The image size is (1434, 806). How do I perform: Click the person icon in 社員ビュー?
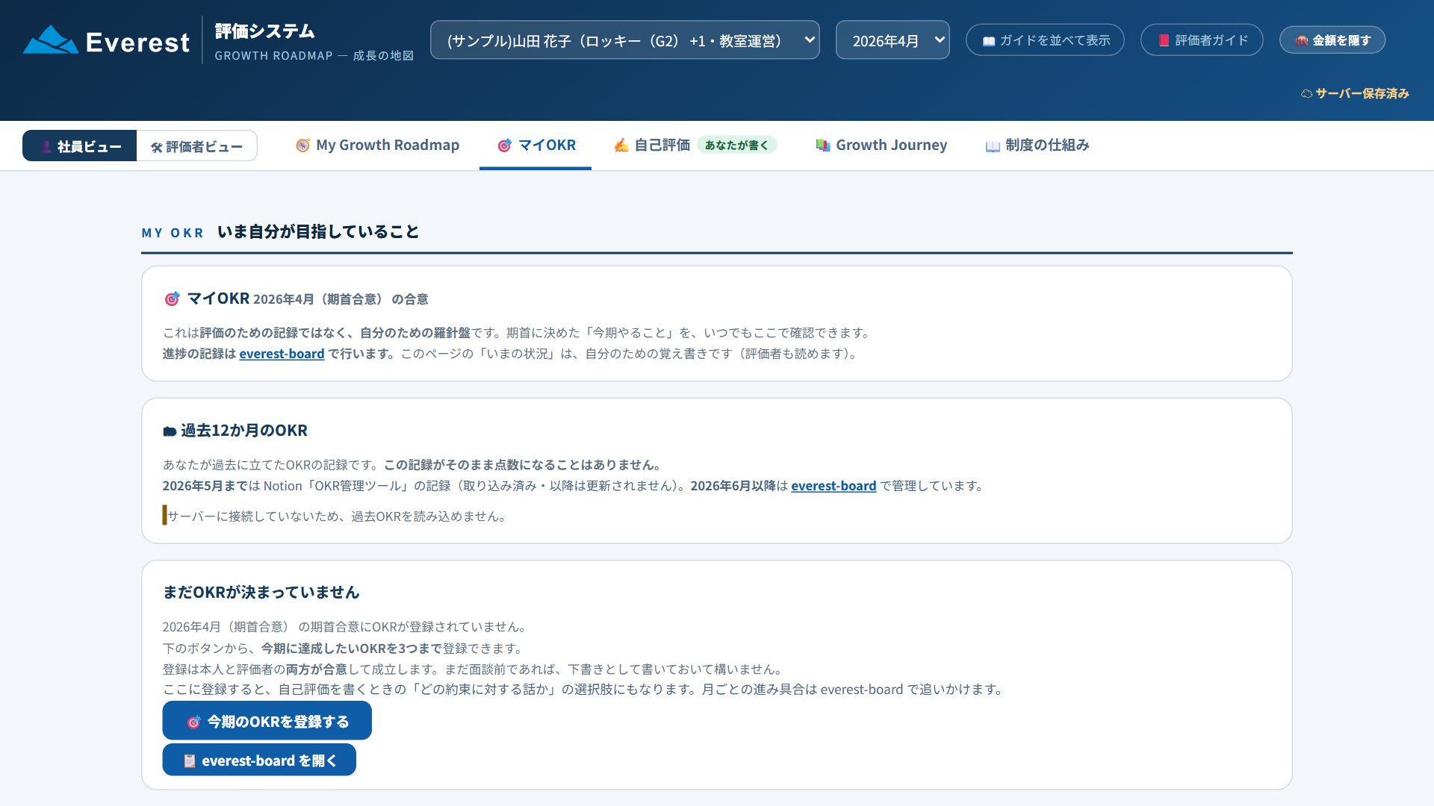46,146
